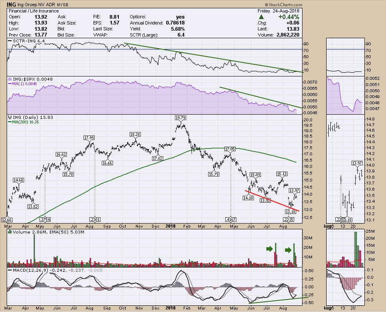
Task: Open the StockCharts.com copyright link
Action: coord(283,5)
